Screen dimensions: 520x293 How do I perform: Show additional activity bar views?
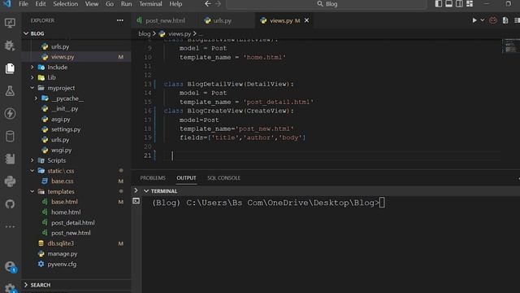click(10, 226)
